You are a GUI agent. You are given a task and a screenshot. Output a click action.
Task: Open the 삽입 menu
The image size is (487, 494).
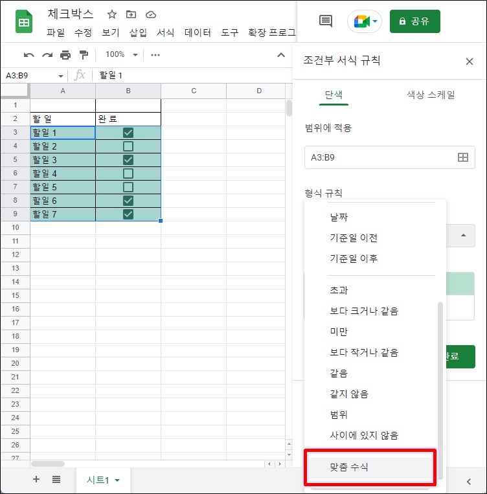(138, 32)
